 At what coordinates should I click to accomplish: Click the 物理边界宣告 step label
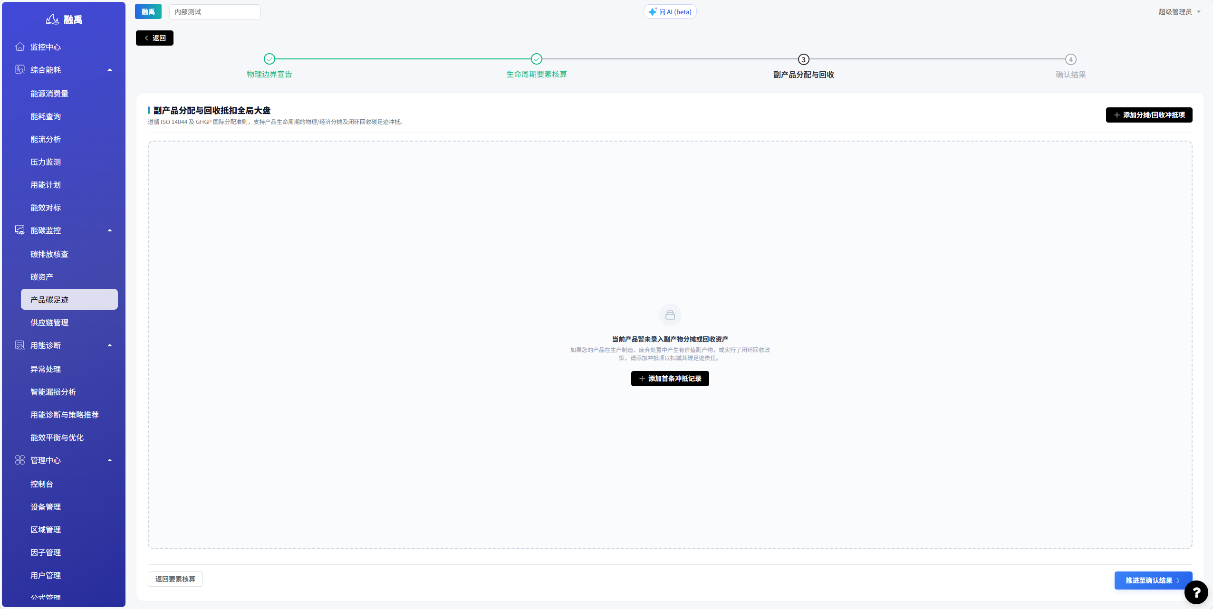[270, 74]
